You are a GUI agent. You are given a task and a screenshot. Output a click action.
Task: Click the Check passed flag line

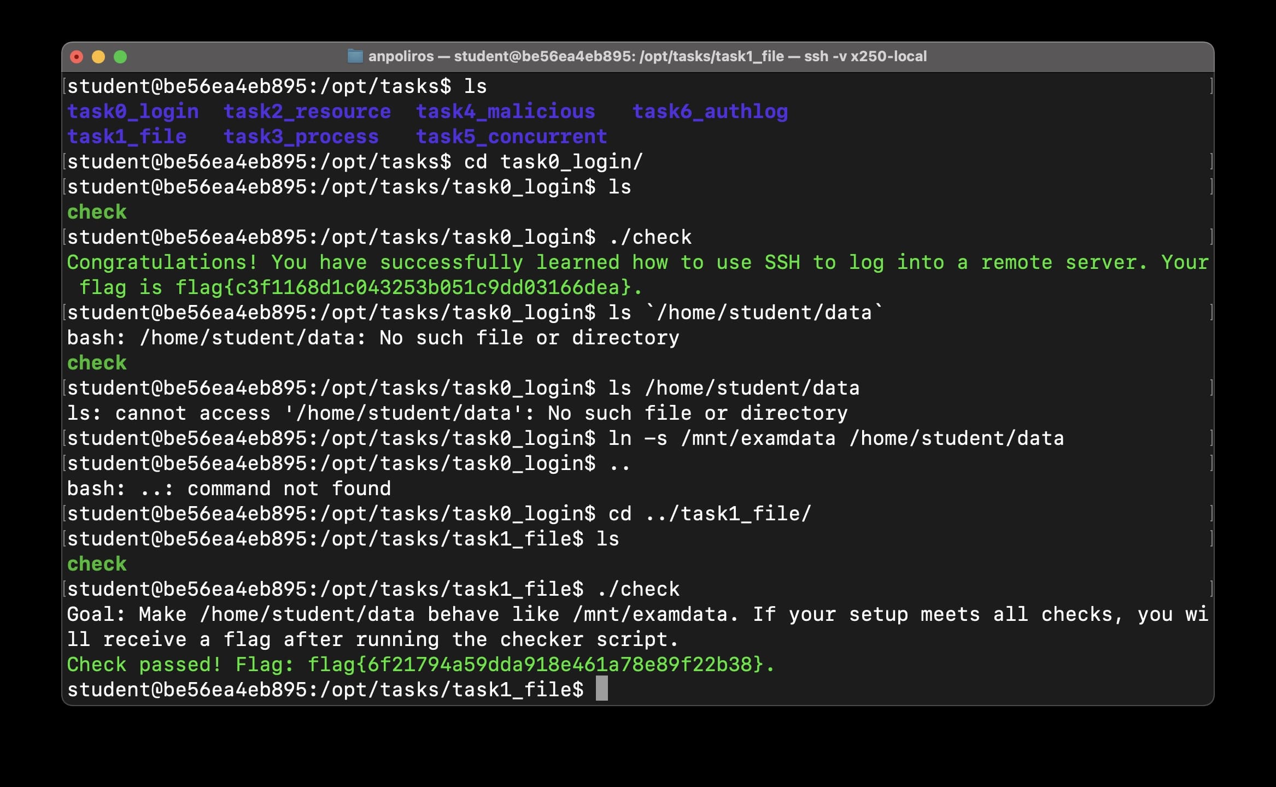420,665
